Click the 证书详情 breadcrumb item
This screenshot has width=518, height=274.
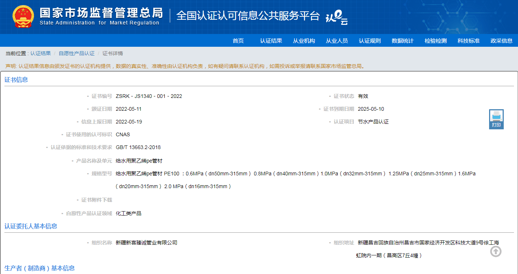(x=113, y=53)
